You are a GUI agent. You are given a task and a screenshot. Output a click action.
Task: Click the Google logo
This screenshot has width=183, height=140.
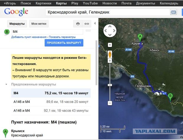click(x=16, y=12)
